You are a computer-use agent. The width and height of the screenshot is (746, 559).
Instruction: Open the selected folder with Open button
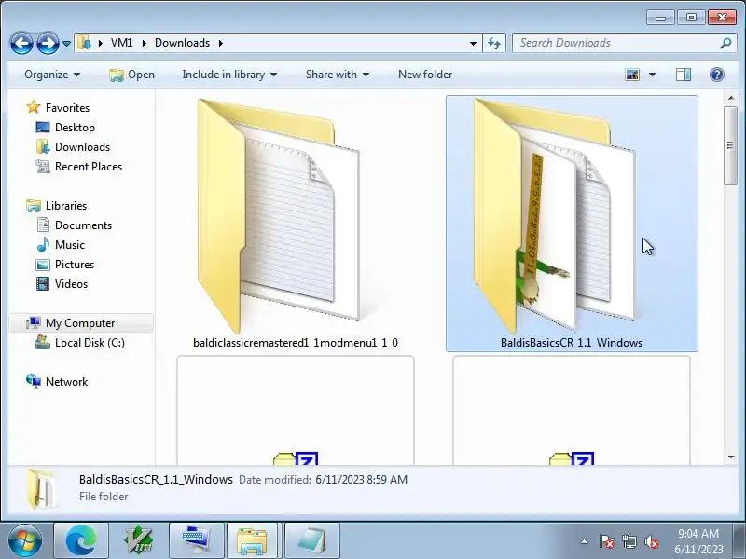(131, 75)
